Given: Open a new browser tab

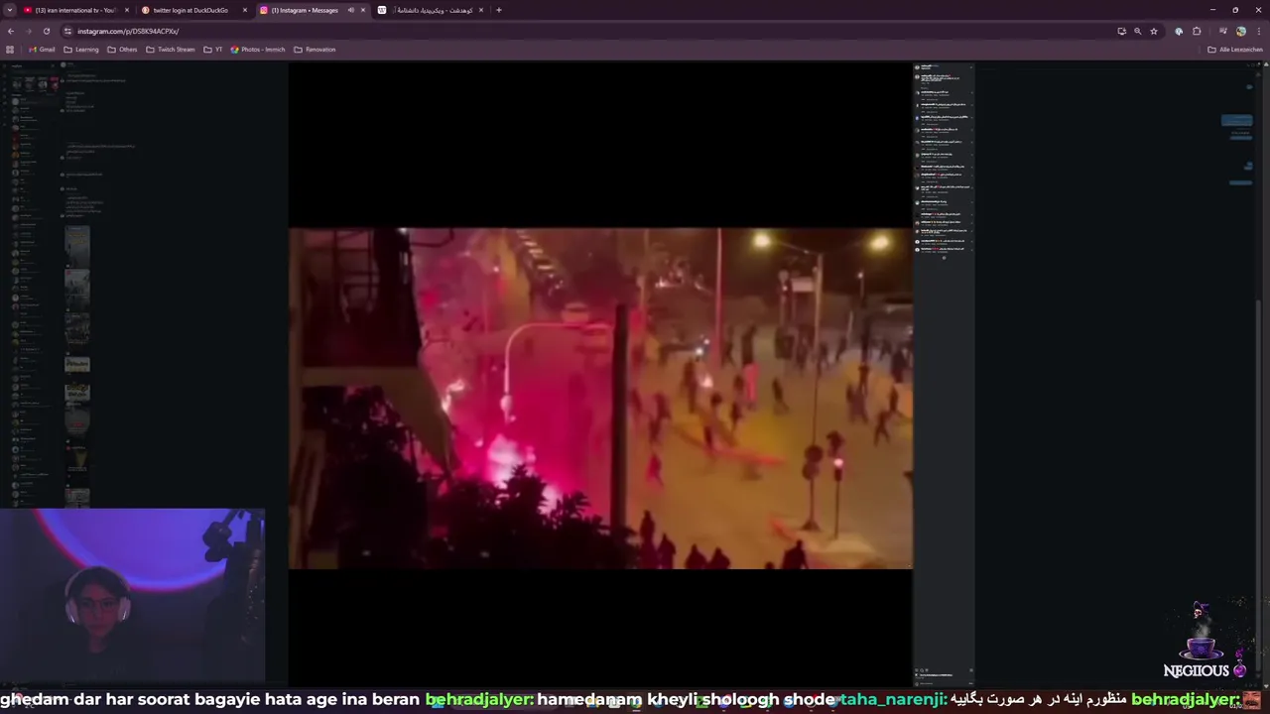Looking at the screenshot, I should [499, 10].
